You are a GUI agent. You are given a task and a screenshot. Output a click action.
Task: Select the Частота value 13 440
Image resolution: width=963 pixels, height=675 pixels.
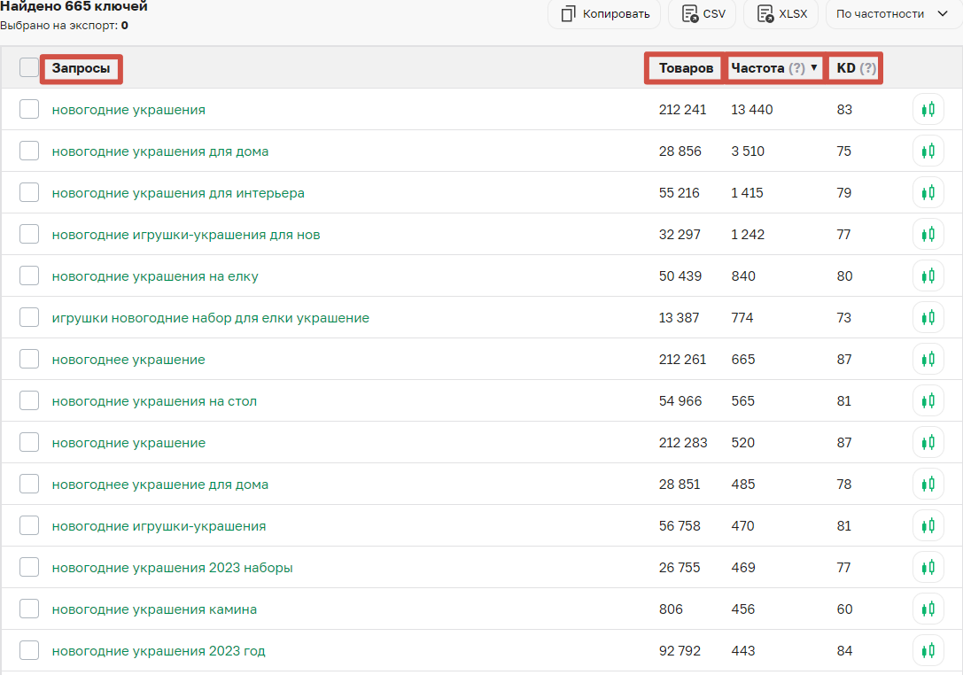pos(752,110)
